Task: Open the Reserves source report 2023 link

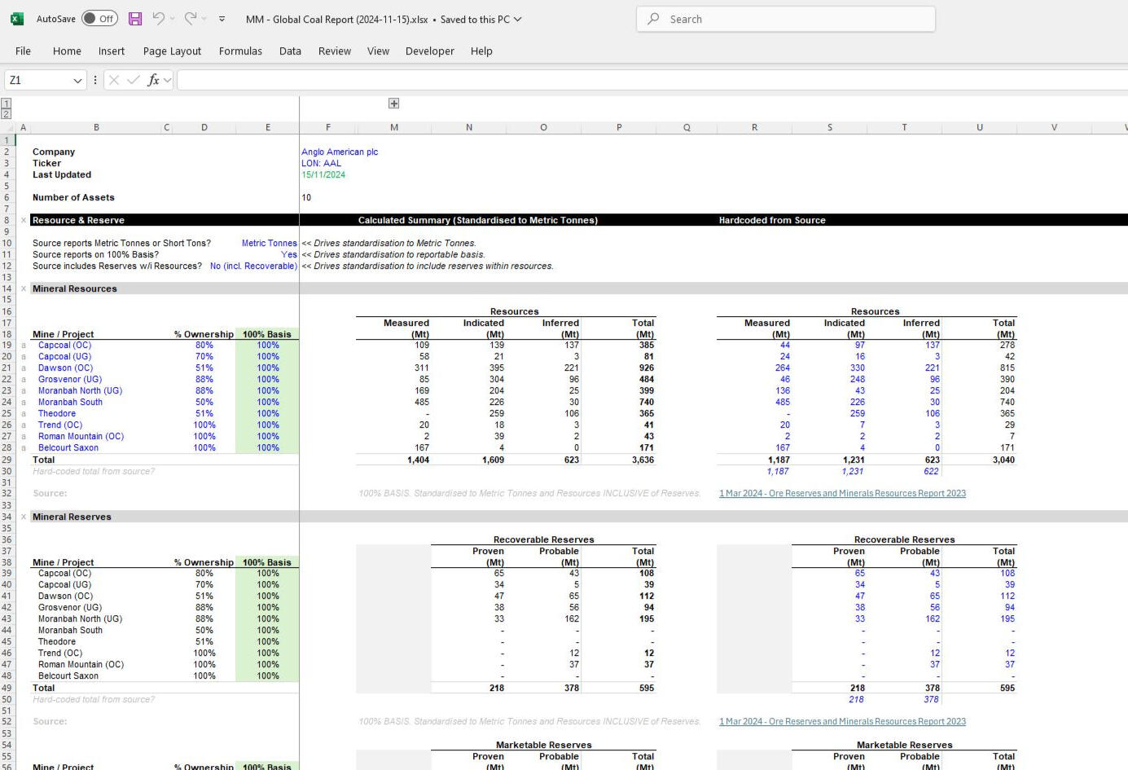Action: [x=842, y=721]
